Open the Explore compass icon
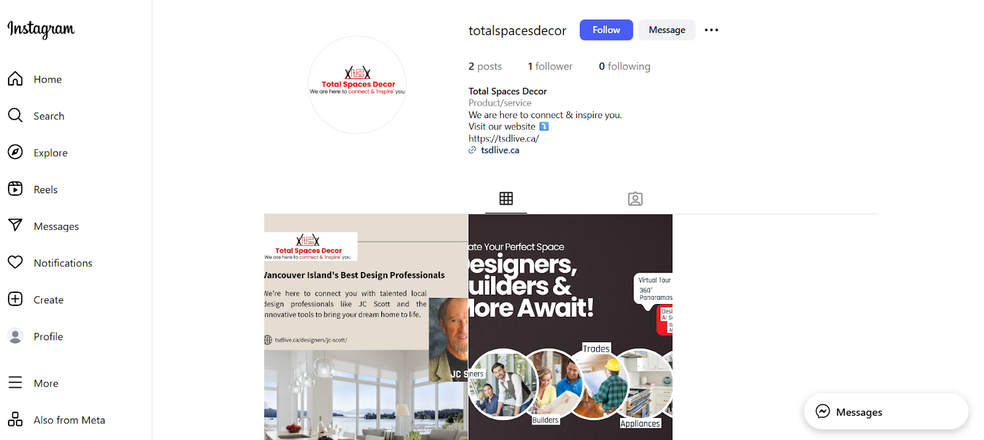Viewport: 984px width, 440px height. (15, 152)
